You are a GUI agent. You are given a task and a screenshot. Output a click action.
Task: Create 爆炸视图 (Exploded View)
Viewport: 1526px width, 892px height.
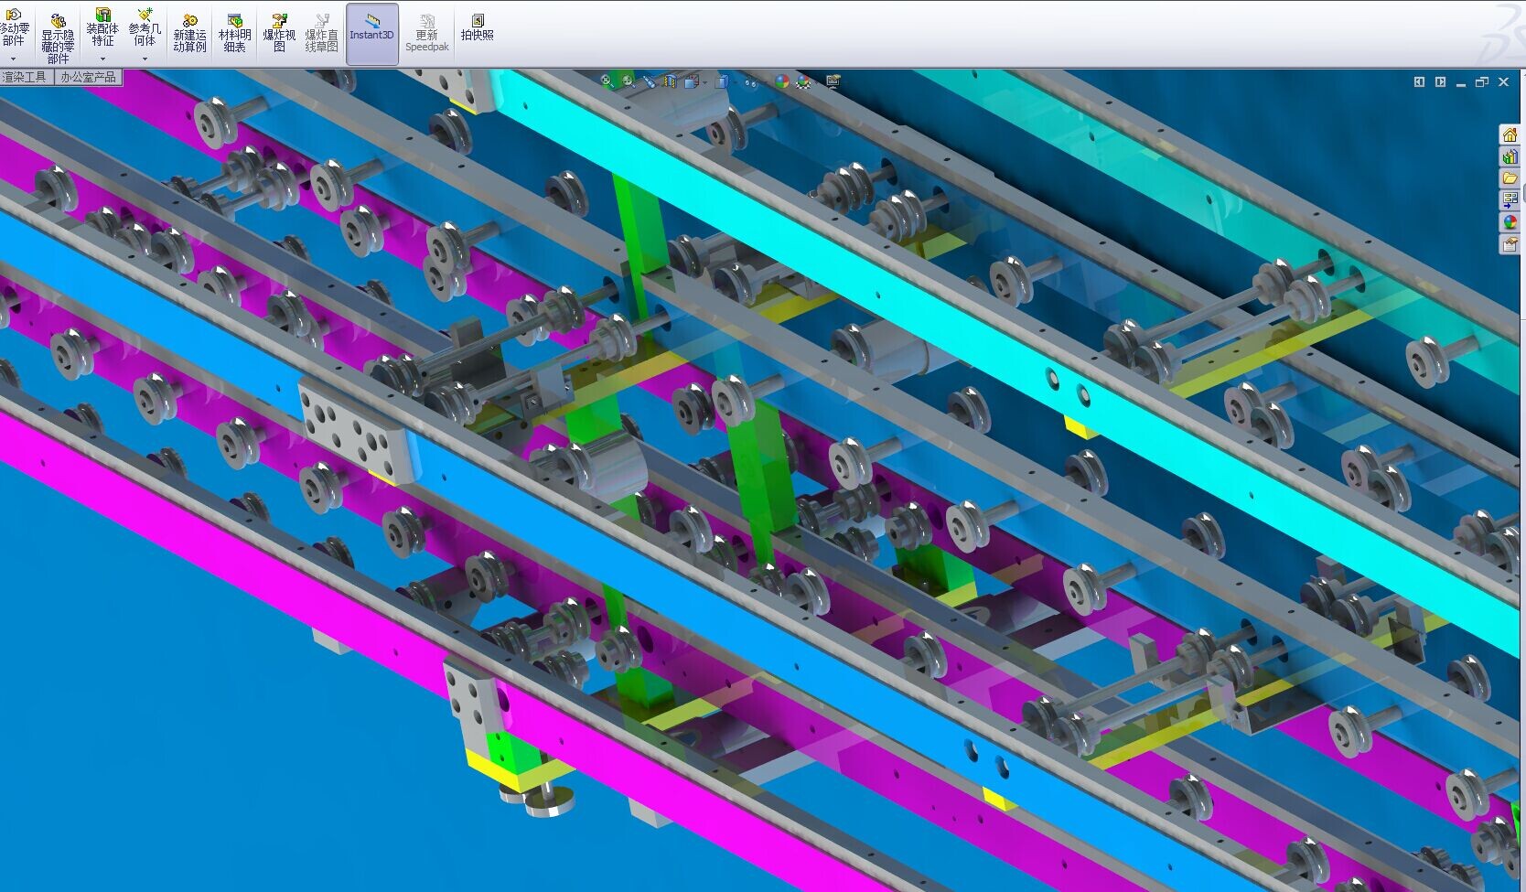279,34
